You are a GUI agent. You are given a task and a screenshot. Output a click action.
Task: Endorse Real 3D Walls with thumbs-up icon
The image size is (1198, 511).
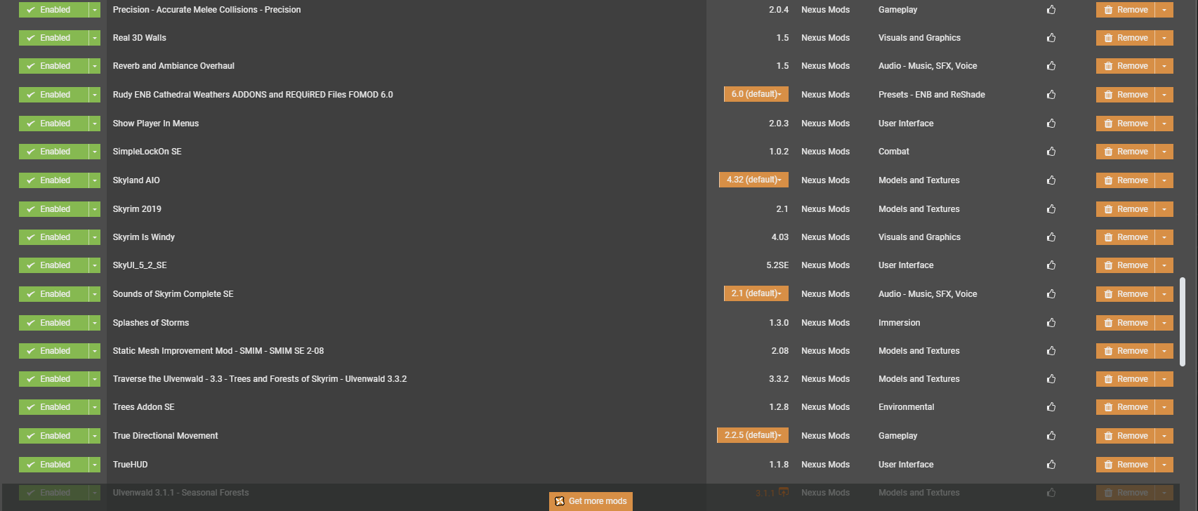coord(1051,38)
